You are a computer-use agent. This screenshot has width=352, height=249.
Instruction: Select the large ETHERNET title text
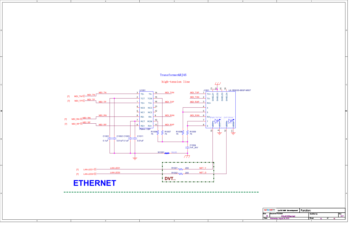coord(95,183)
